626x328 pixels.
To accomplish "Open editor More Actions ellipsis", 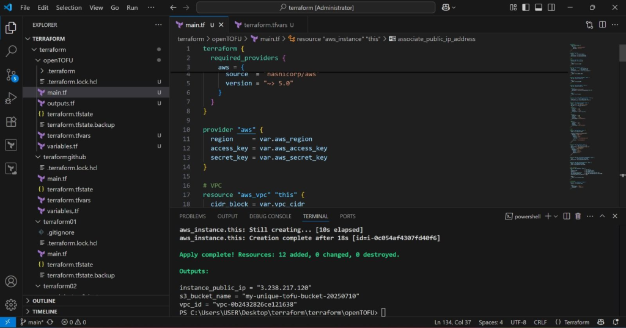I will 615,24.
